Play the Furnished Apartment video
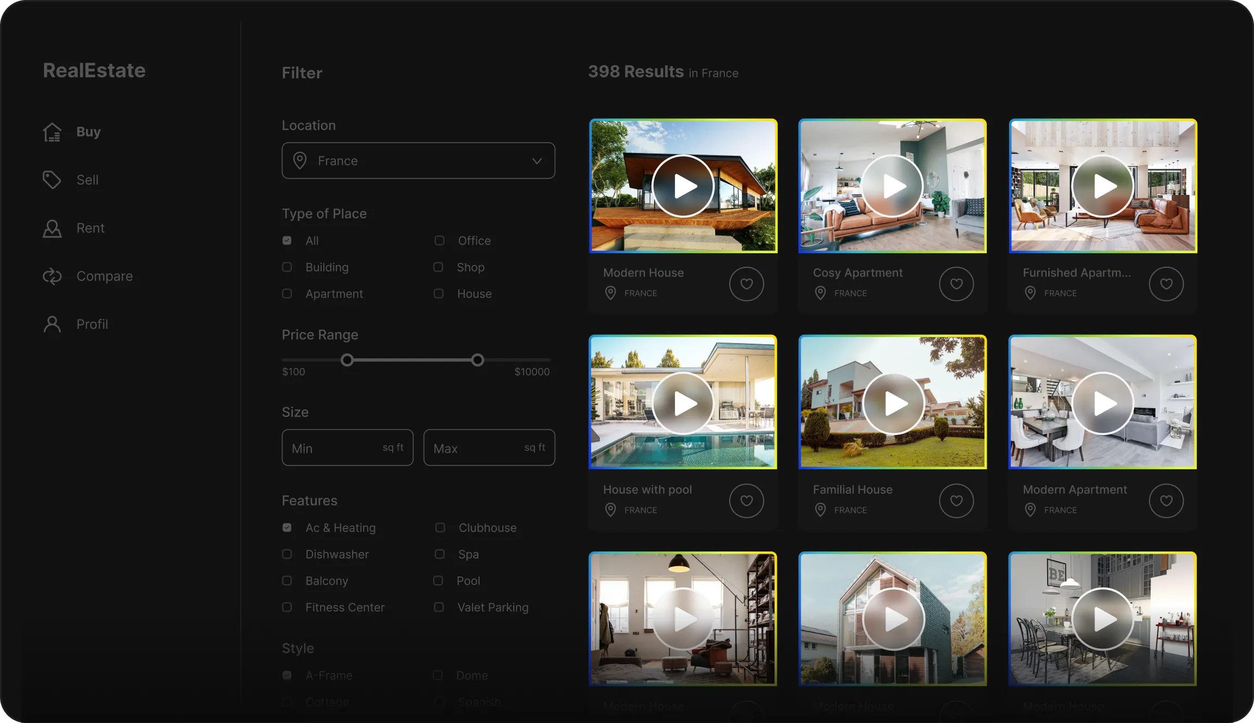This screenshot has height=723, width=1254. point(1103,186)
